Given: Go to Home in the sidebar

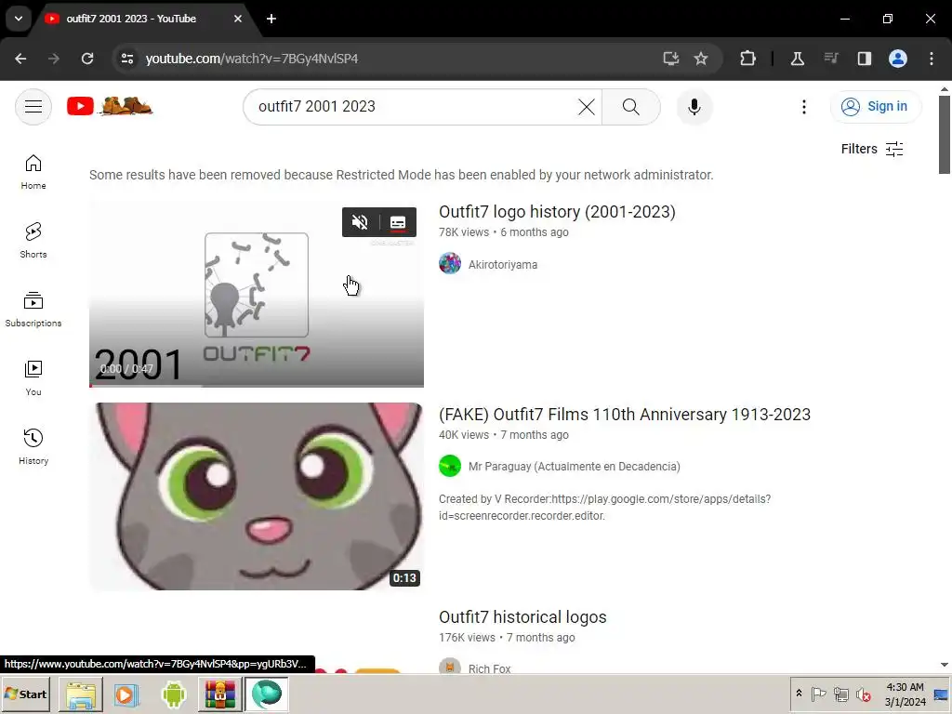Looking at the screenshot, I should pyautogui.click(x=33, y=172).
